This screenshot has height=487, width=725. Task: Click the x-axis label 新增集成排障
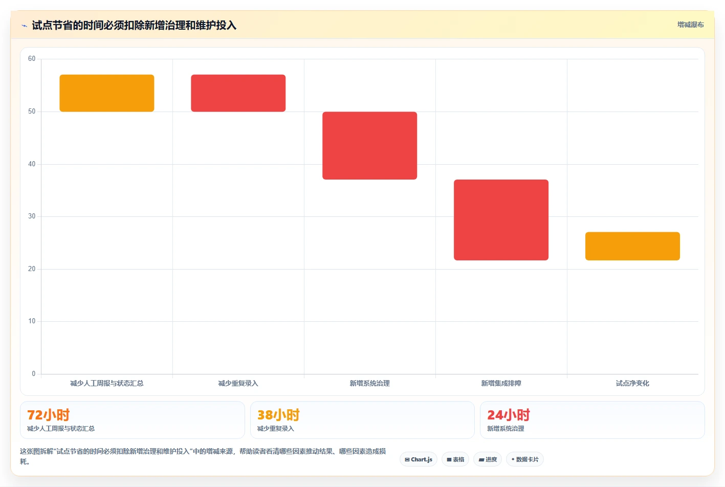[x=501, y=383]
